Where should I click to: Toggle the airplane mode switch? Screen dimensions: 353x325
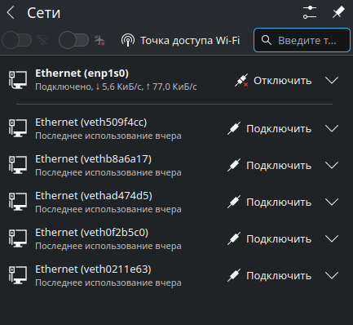[73, 40]
